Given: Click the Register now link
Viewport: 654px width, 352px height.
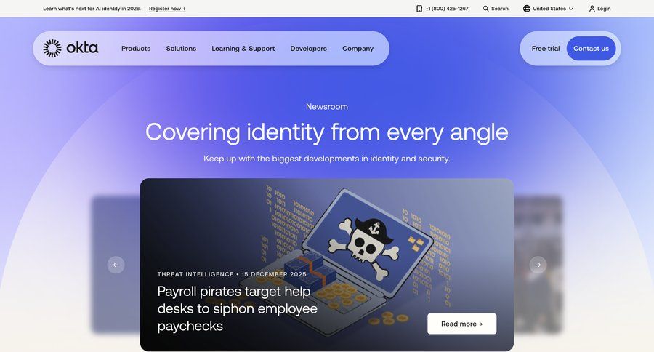Looking at the screenshot, I should [167, 8].
